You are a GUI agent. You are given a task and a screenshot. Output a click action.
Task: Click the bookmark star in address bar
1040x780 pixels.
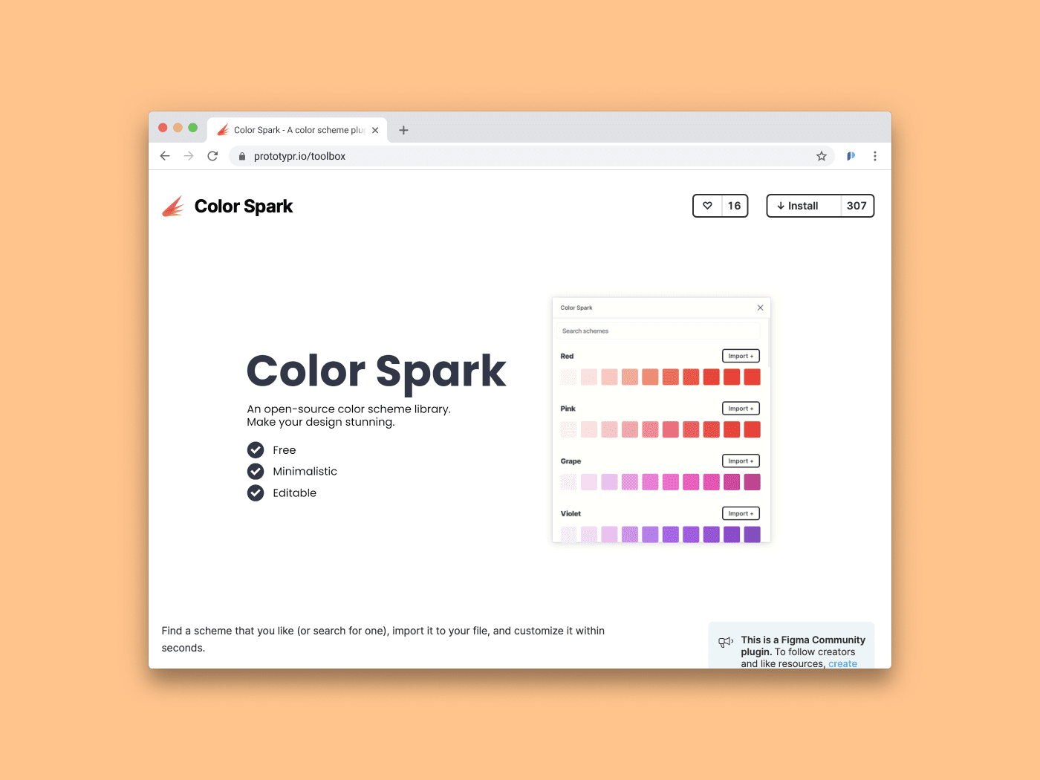coord(822,156)
